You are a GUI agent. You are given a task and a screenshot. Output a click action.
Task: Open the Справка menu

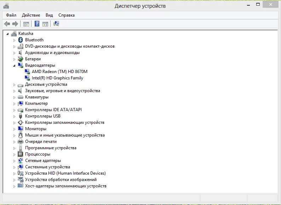(x=67, y=15)
